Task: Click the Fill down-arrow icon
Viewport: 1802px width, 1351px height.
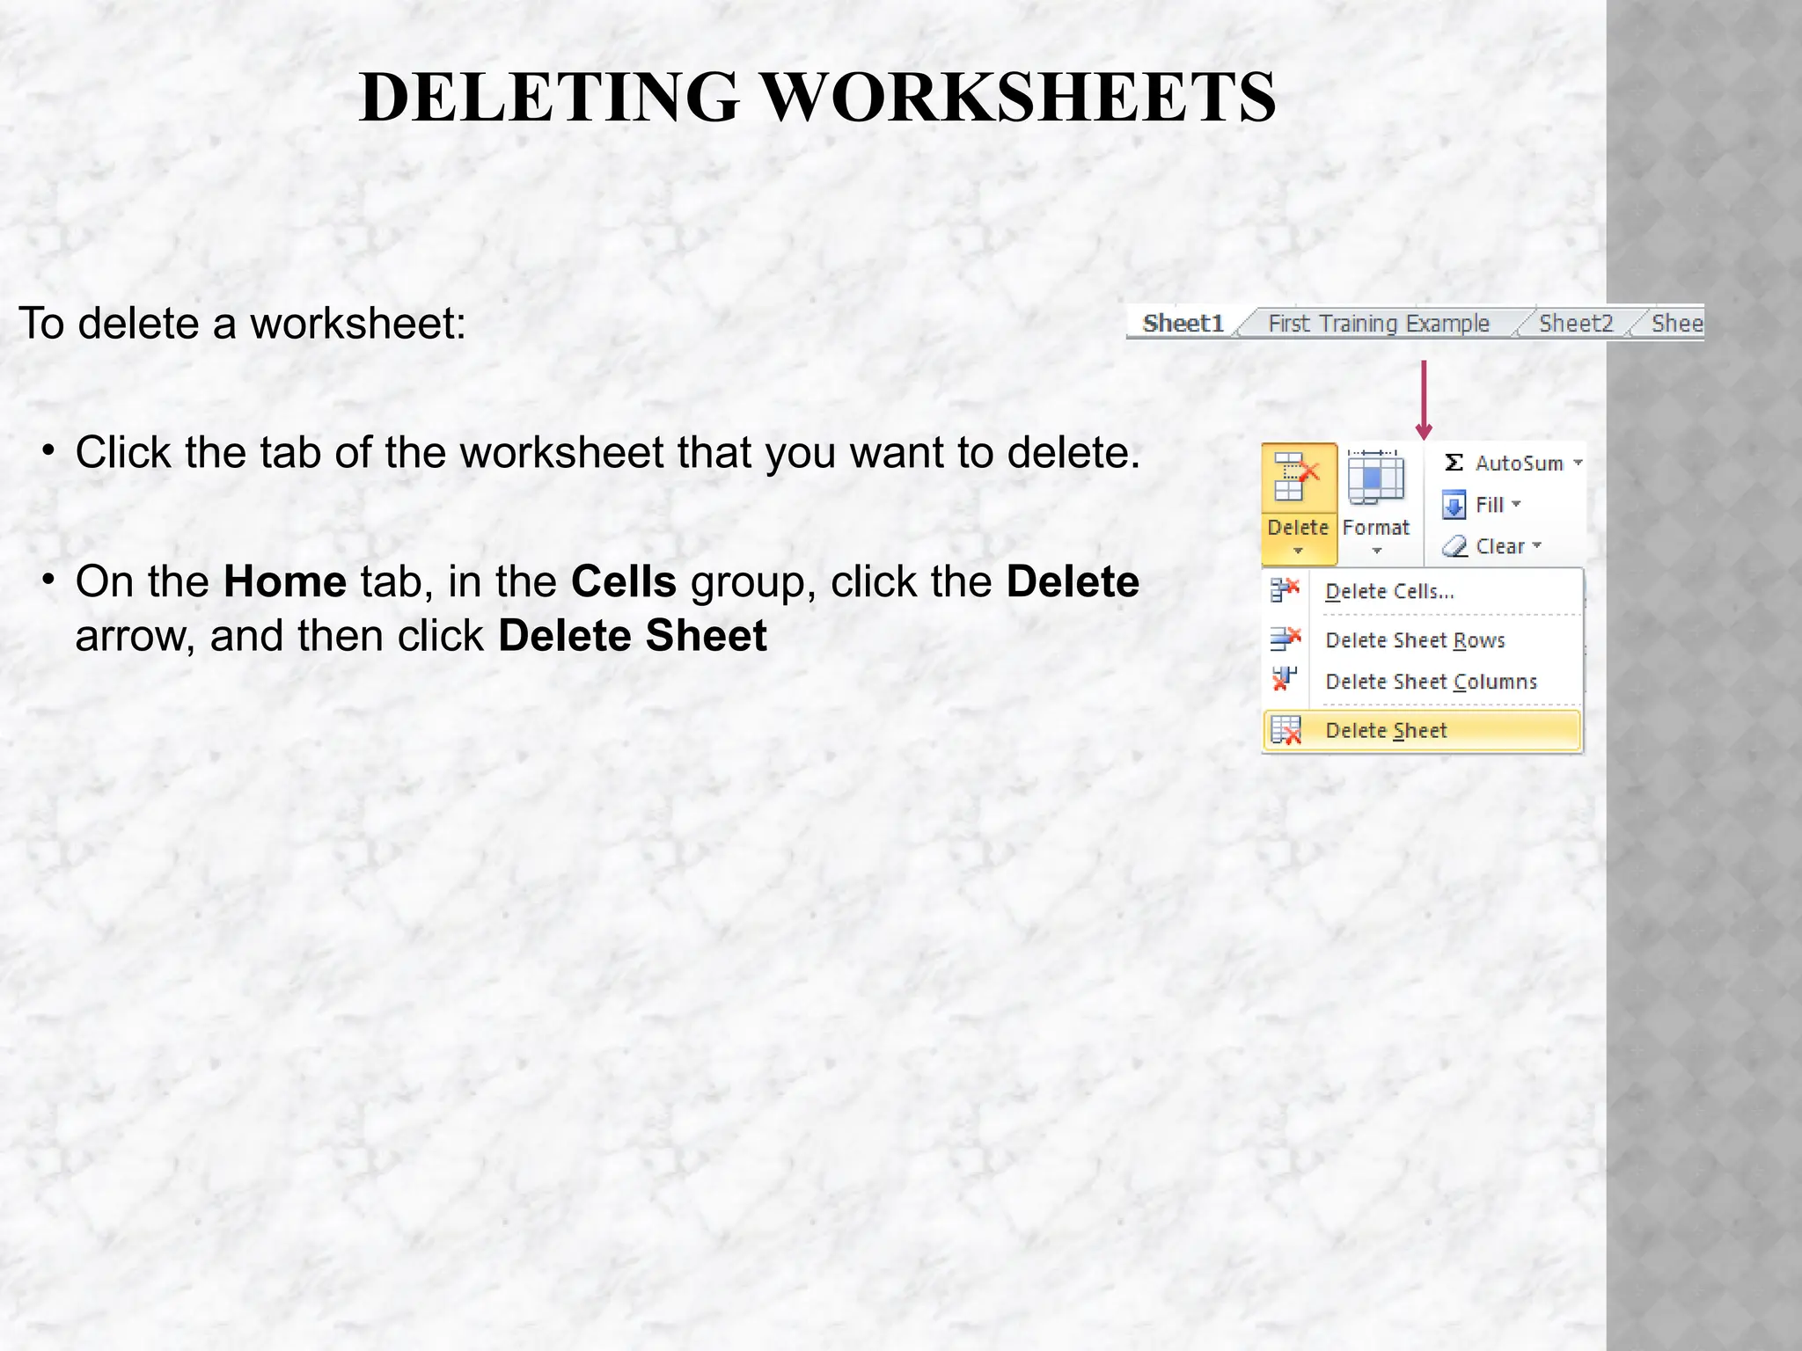Action: 1454,505
